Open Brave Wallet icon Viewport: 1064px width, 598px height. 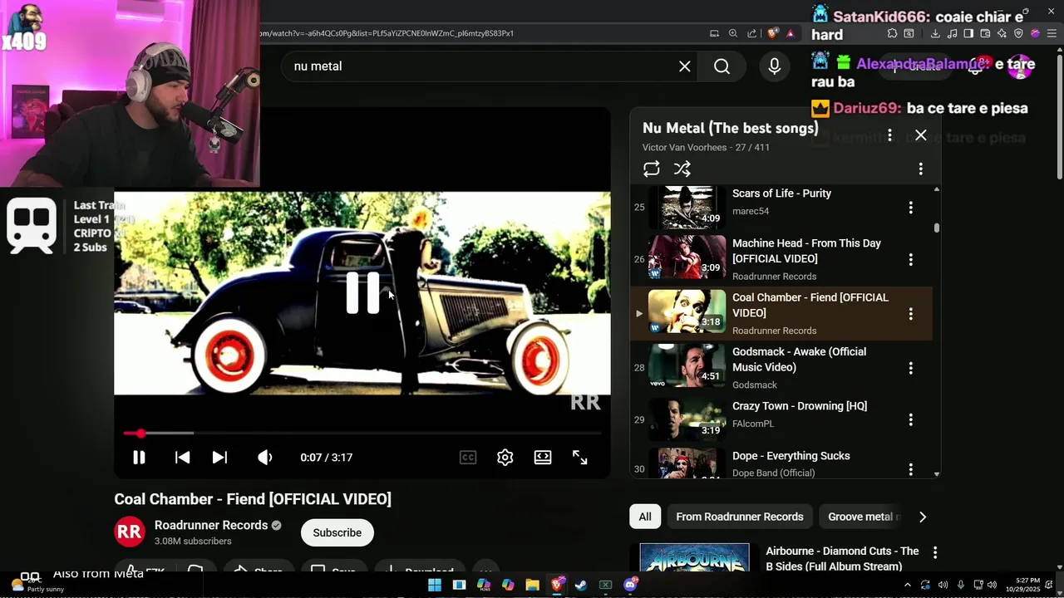(985, 33)
